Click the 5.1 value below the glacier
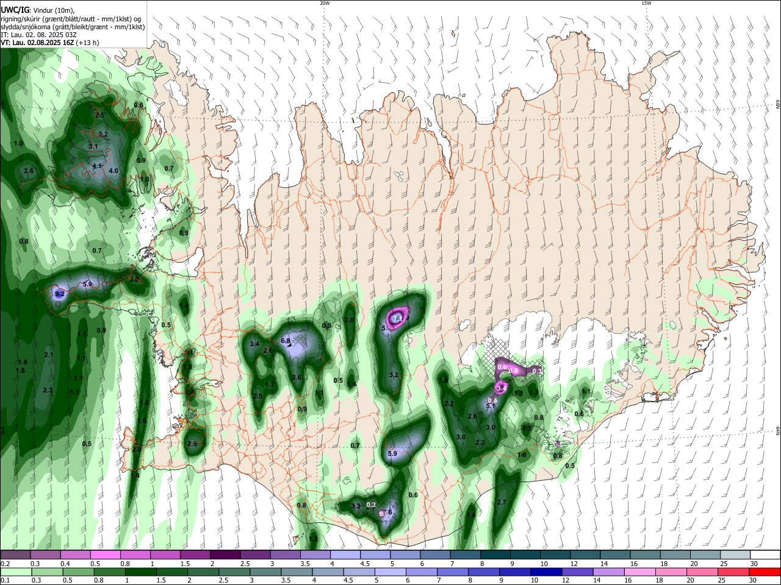 coord(491,406)
